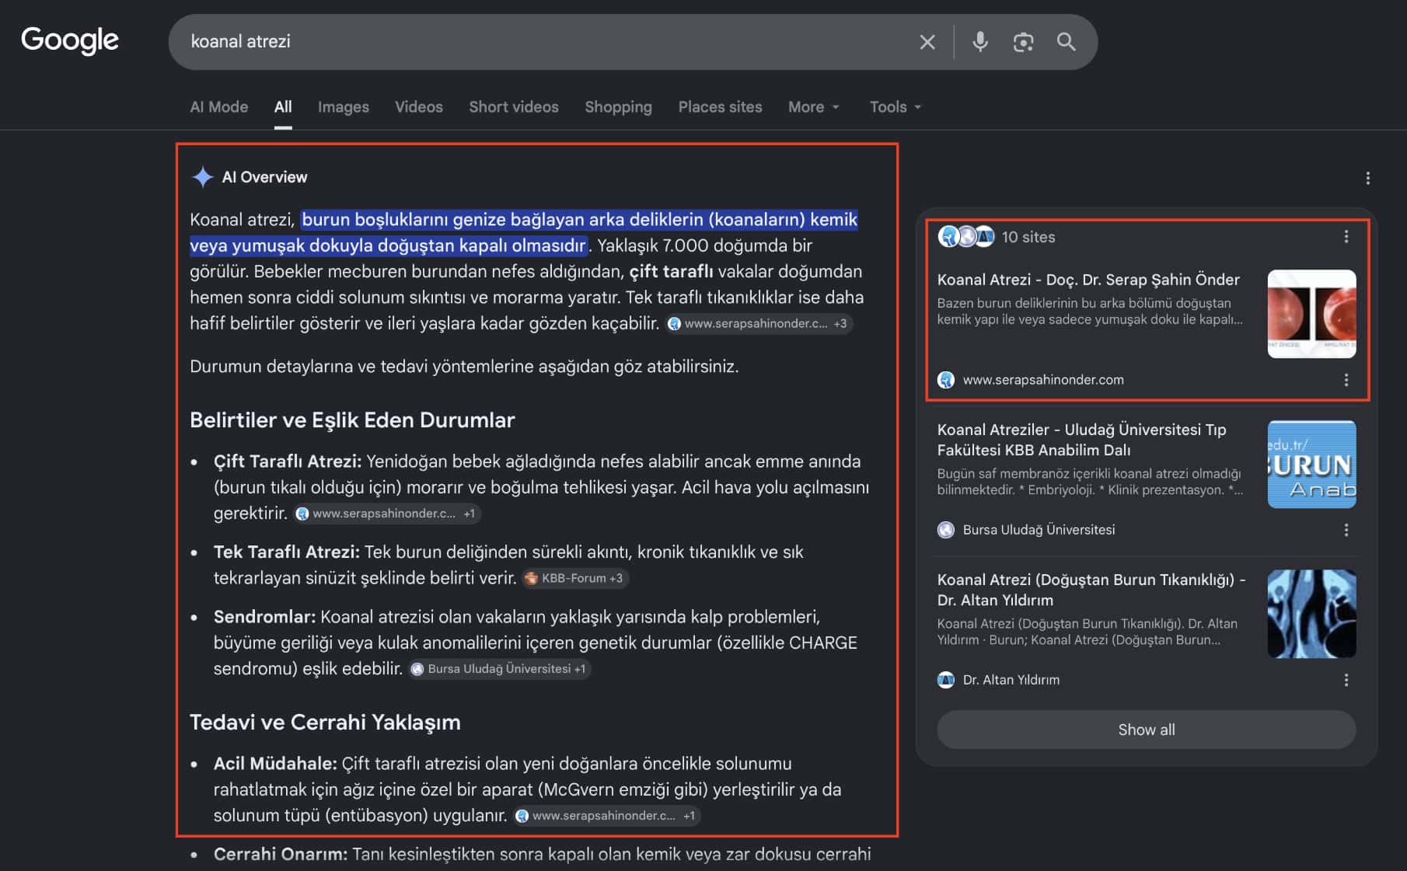
Task: Click the Bursa Uludağ Üniversitesi source label
Action: 1039,530
